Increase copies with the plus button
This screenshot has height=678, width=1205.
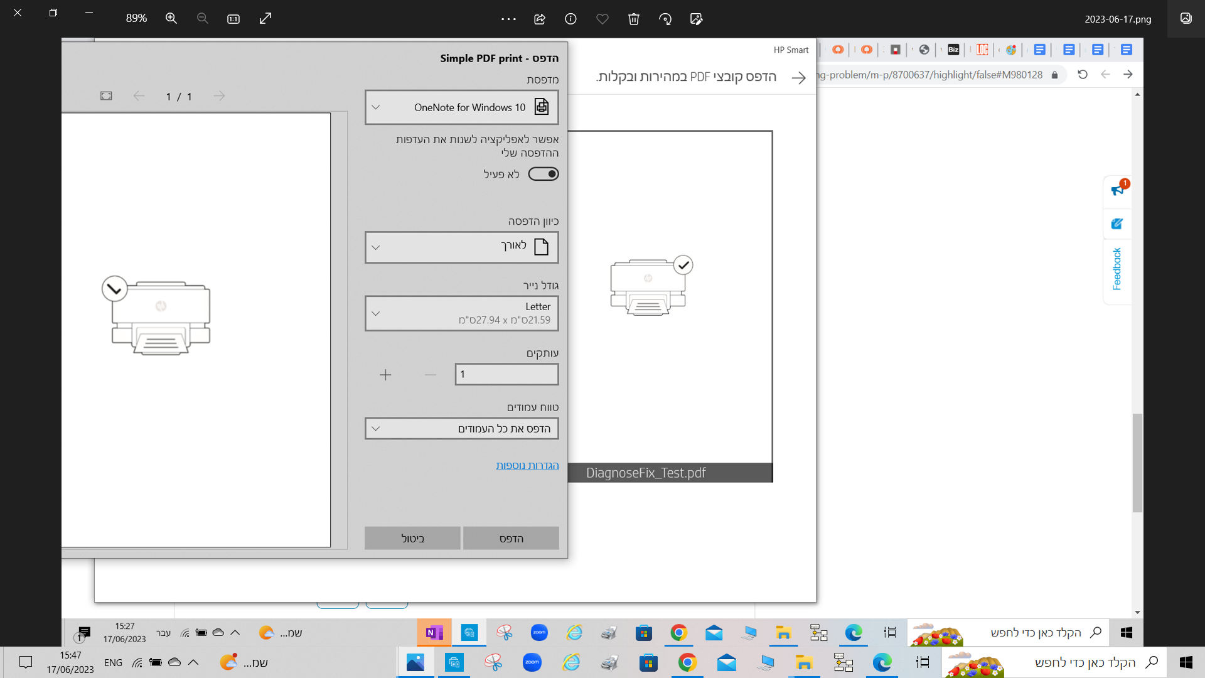pos(385,375)
